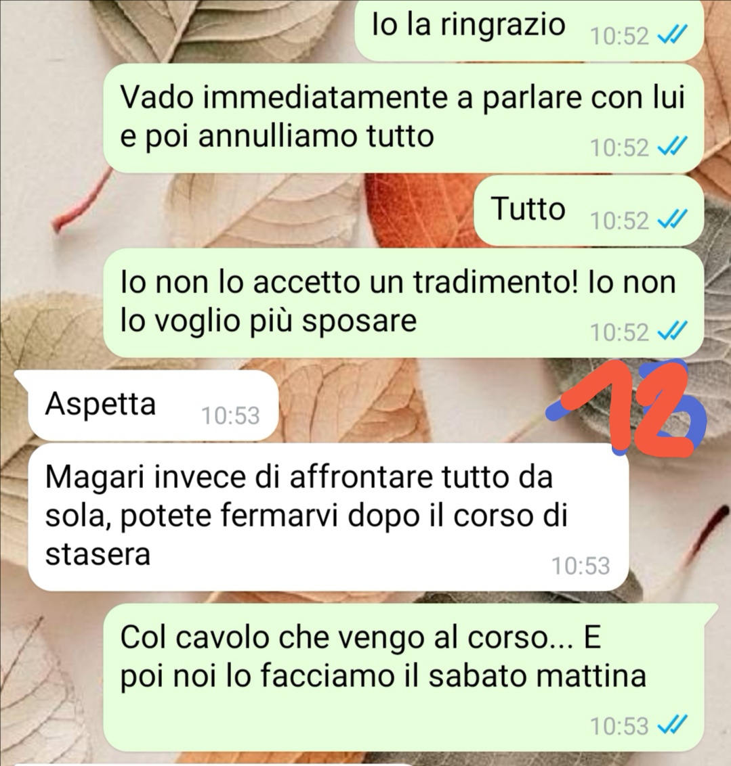Screen dimensions: 731x766
Task: Tap the read receipt ticks on "Tutto" message
Action: coord(672,220)
